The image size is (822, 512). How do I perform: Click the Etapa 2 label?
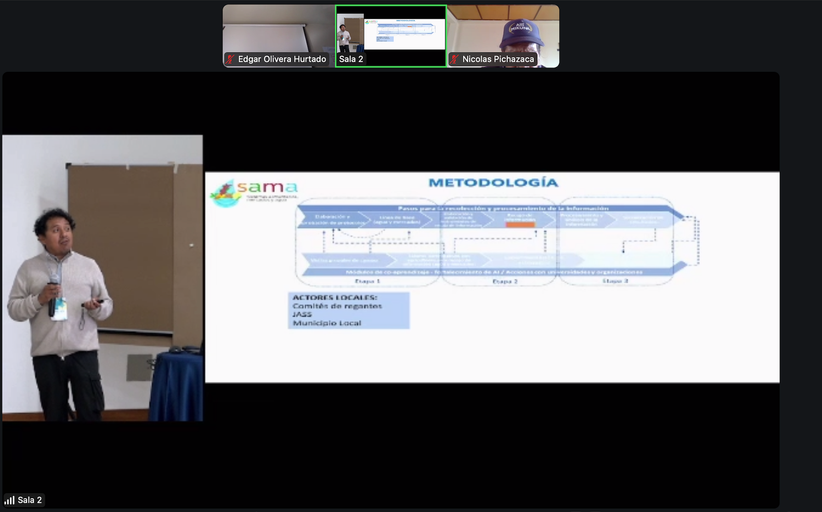[505, 281]
